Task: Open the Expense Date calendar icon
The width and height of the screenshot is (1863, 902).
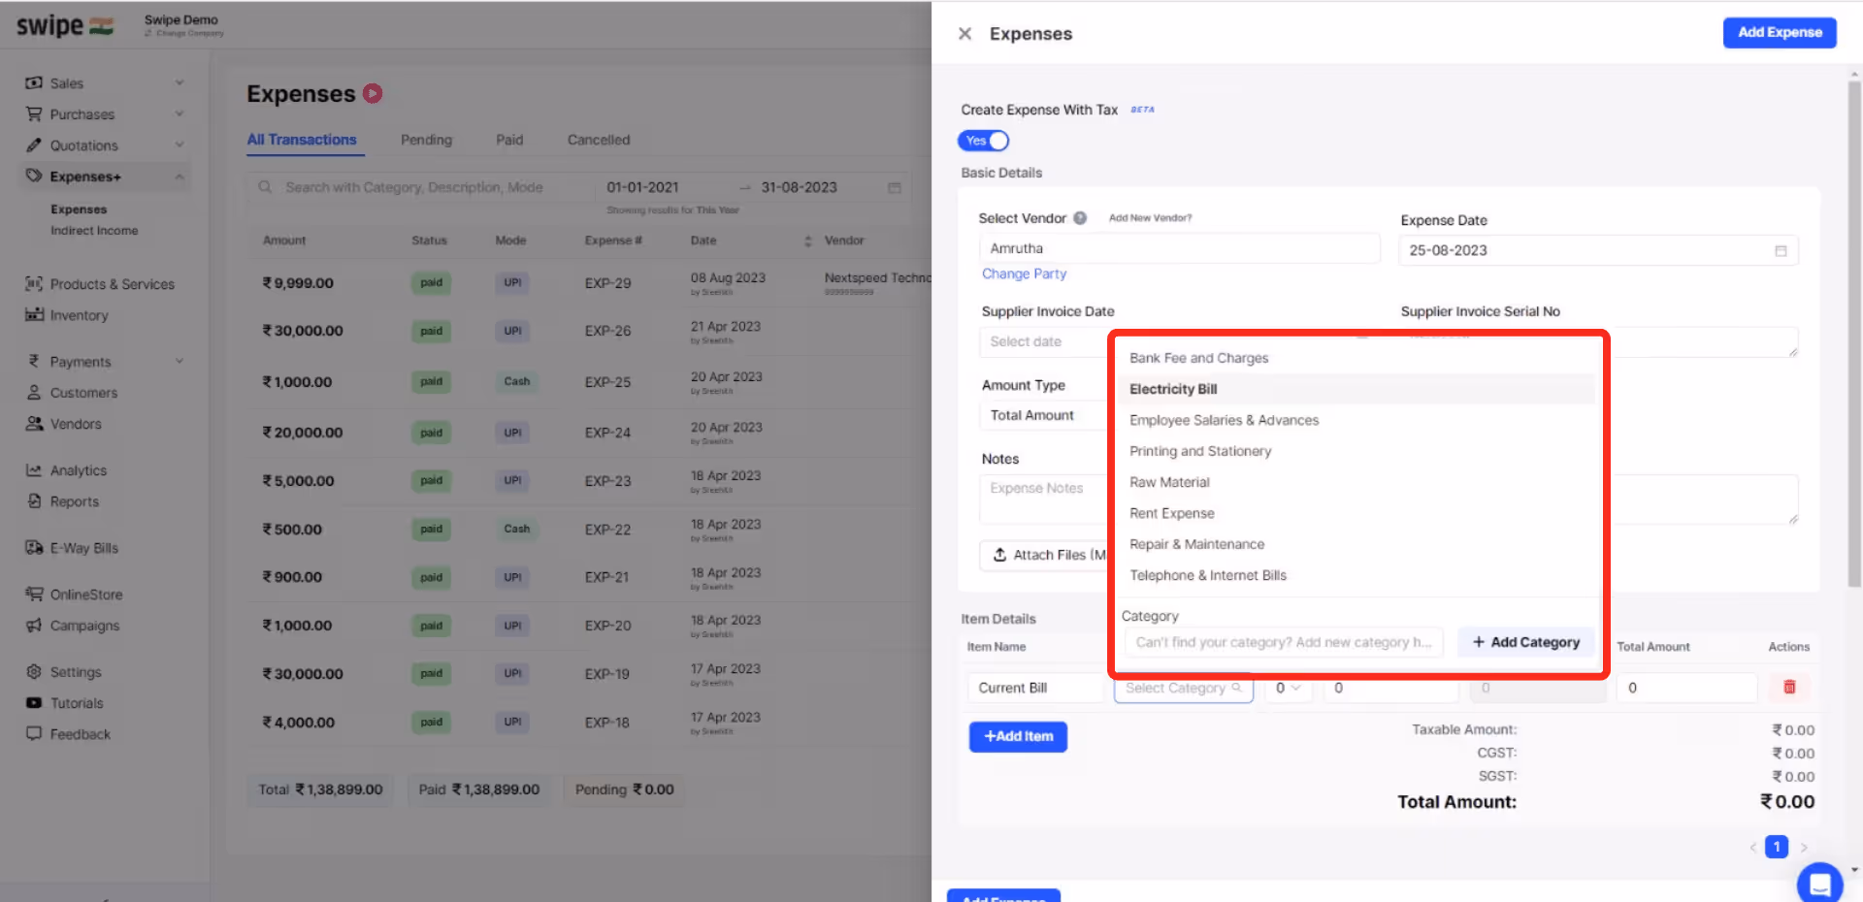Action: click(x=1781, y=250)
